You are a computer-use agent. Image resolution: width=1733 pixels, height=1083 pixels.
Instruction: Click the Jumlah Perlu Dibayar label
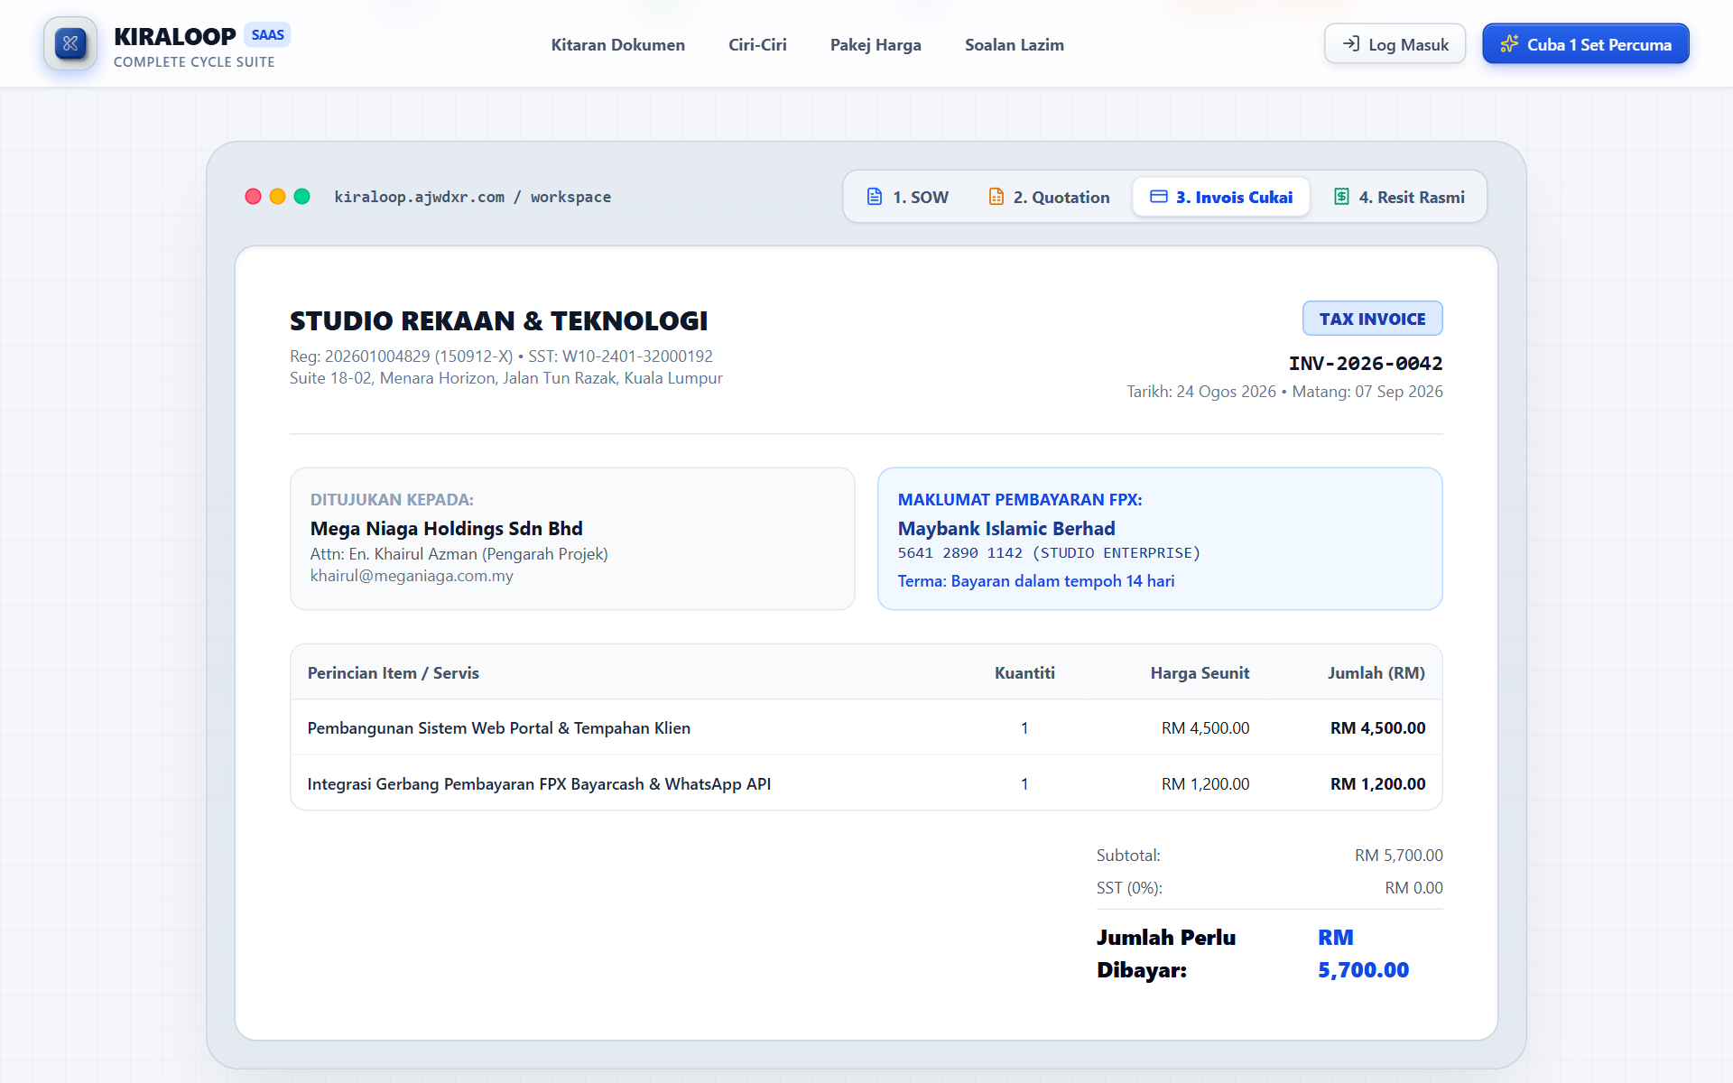tap(1166, 954)
